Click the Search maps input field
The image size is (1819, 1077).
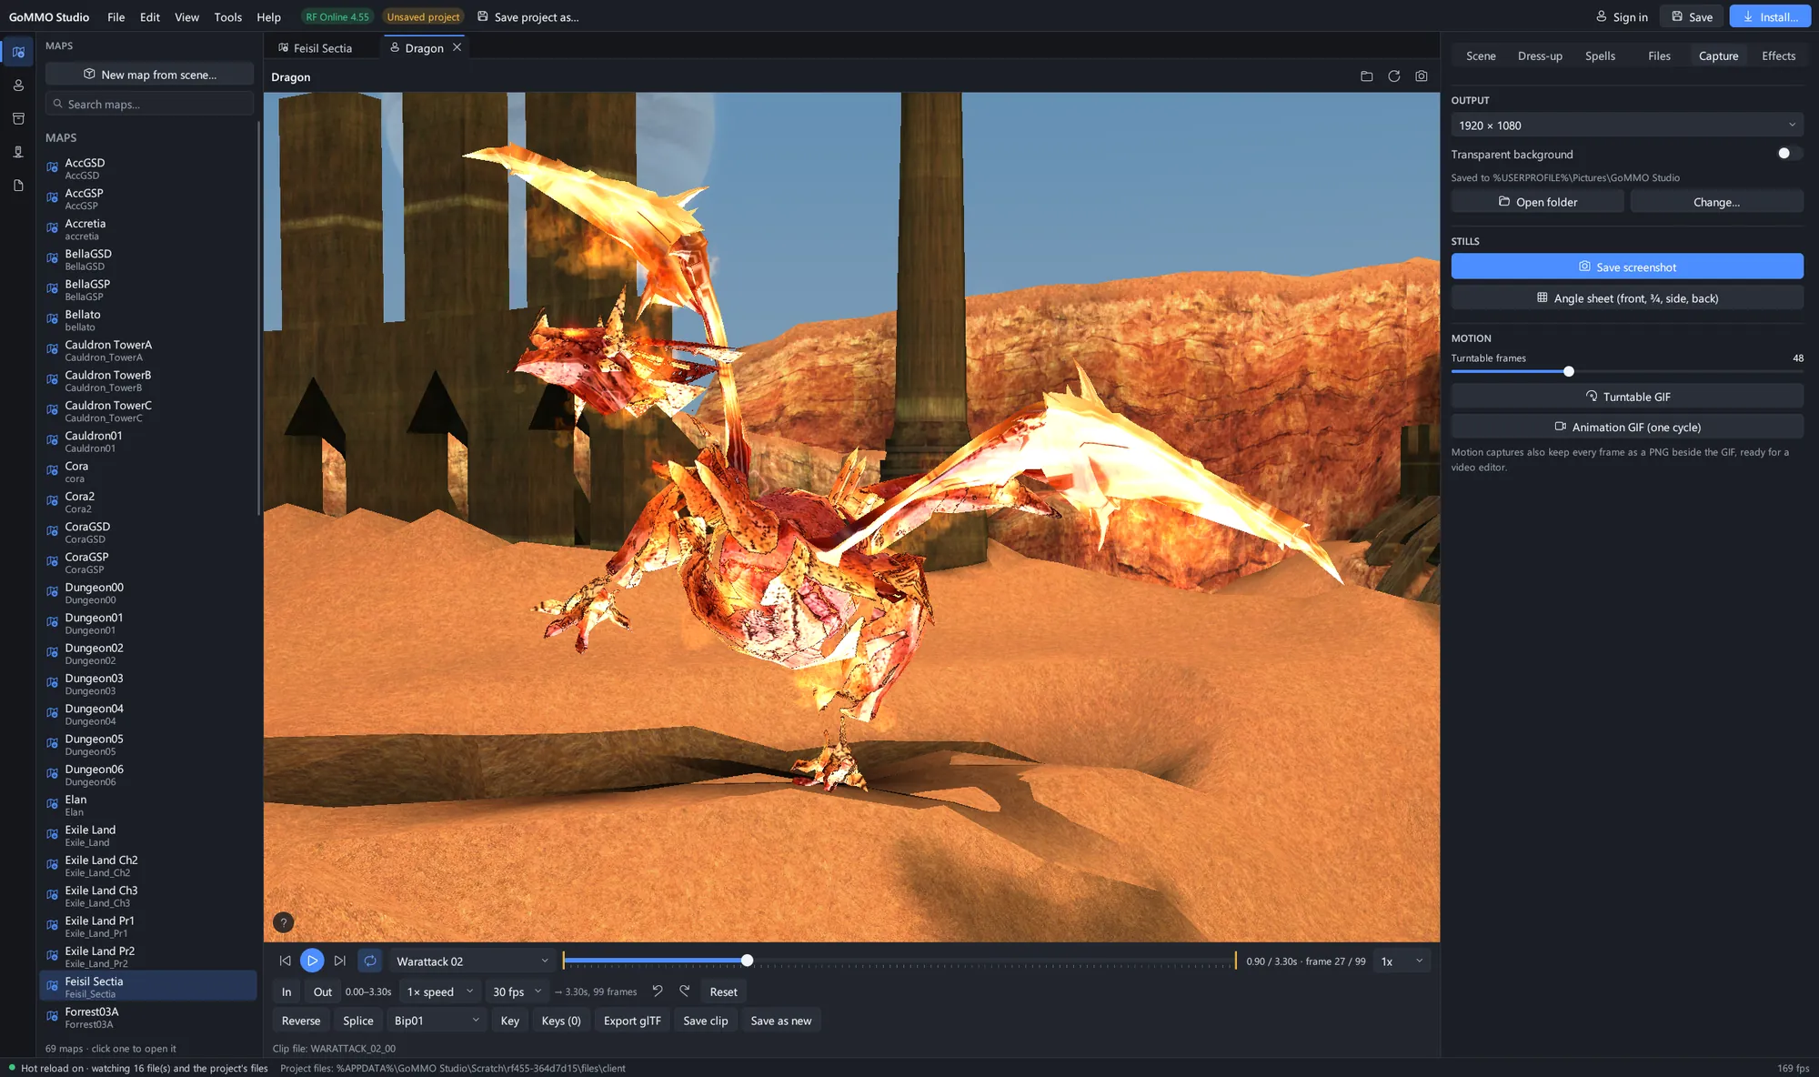149,104
